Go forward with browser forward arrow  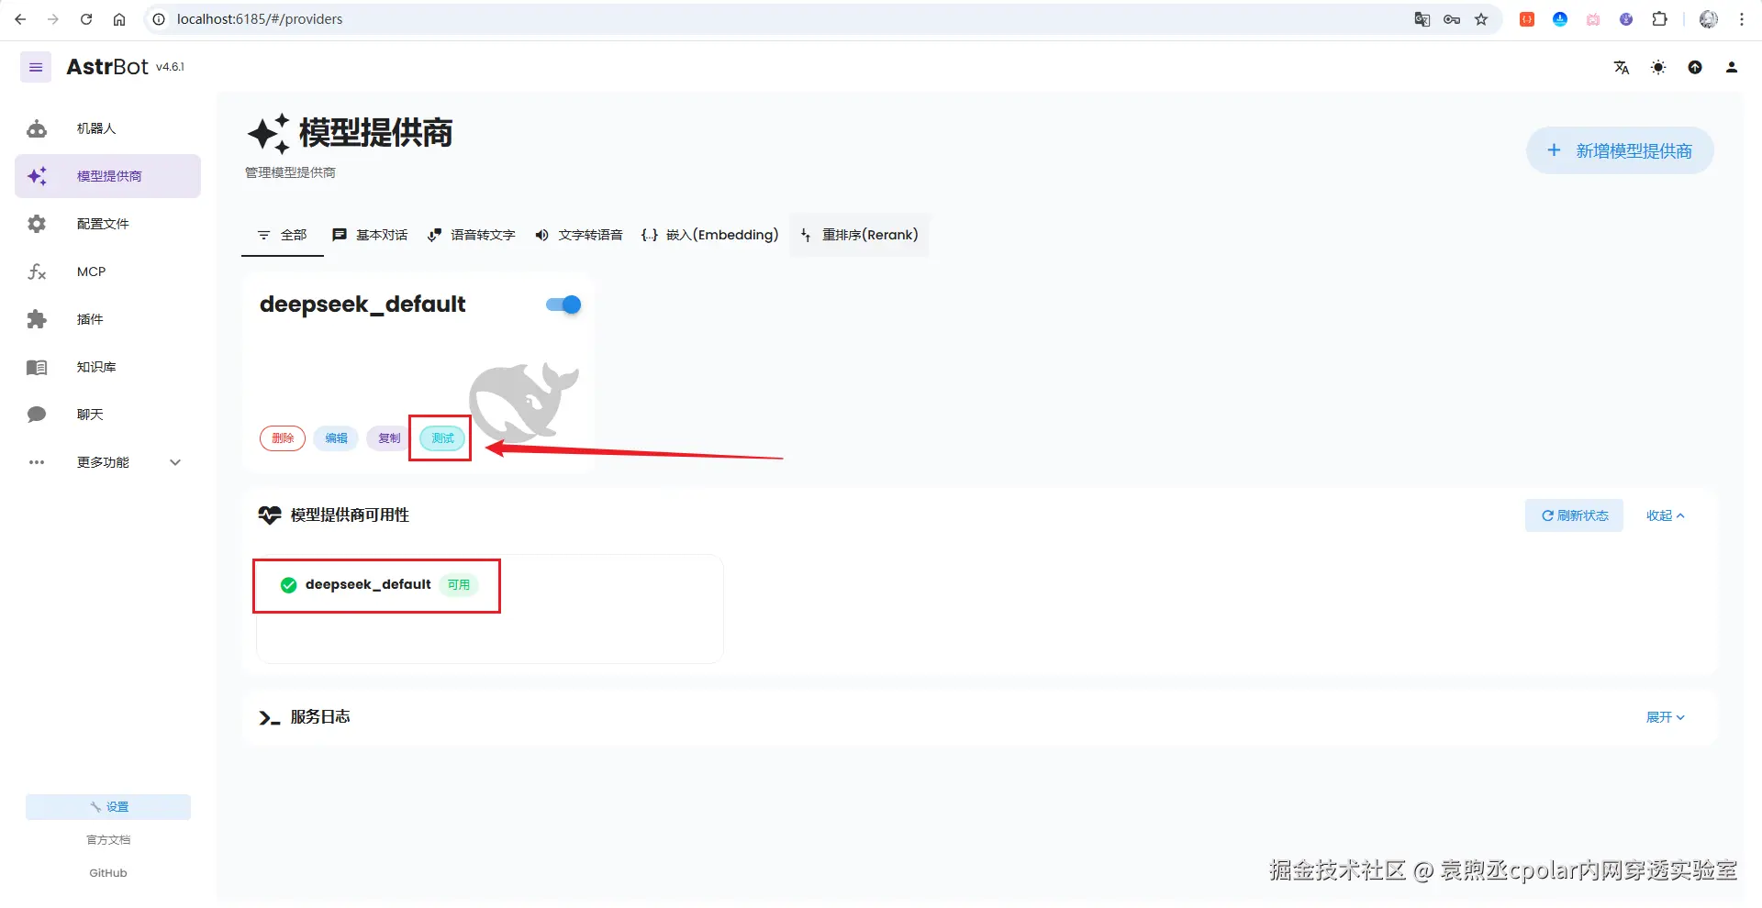pos(53,19)
